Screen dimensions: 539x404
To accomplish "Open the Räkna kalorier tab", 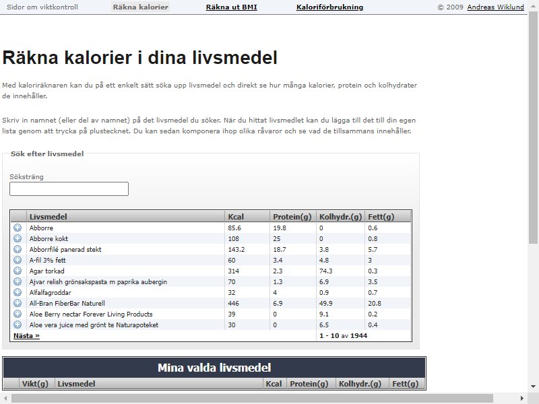I will 141,7.
